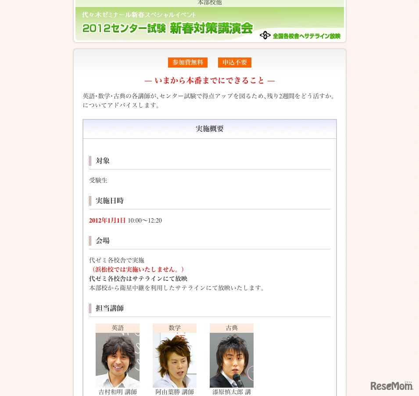
Task: Click the satellite broadcast logo icon
Action: pyautogui.click(x=265, y=35)
